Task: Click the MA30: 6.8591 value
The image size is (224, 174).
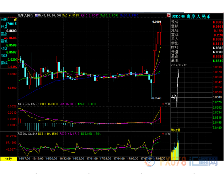Action: (110, 15)
